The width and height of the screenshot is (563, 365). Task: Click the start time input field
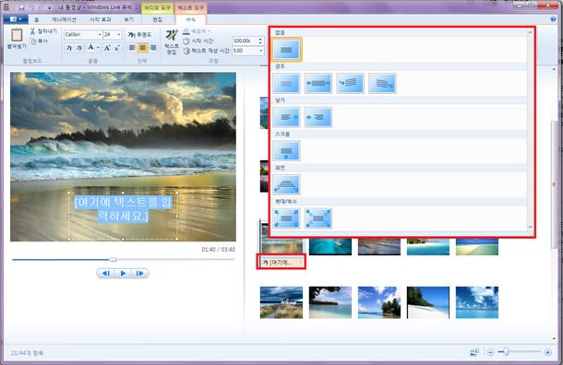(245, 41)
